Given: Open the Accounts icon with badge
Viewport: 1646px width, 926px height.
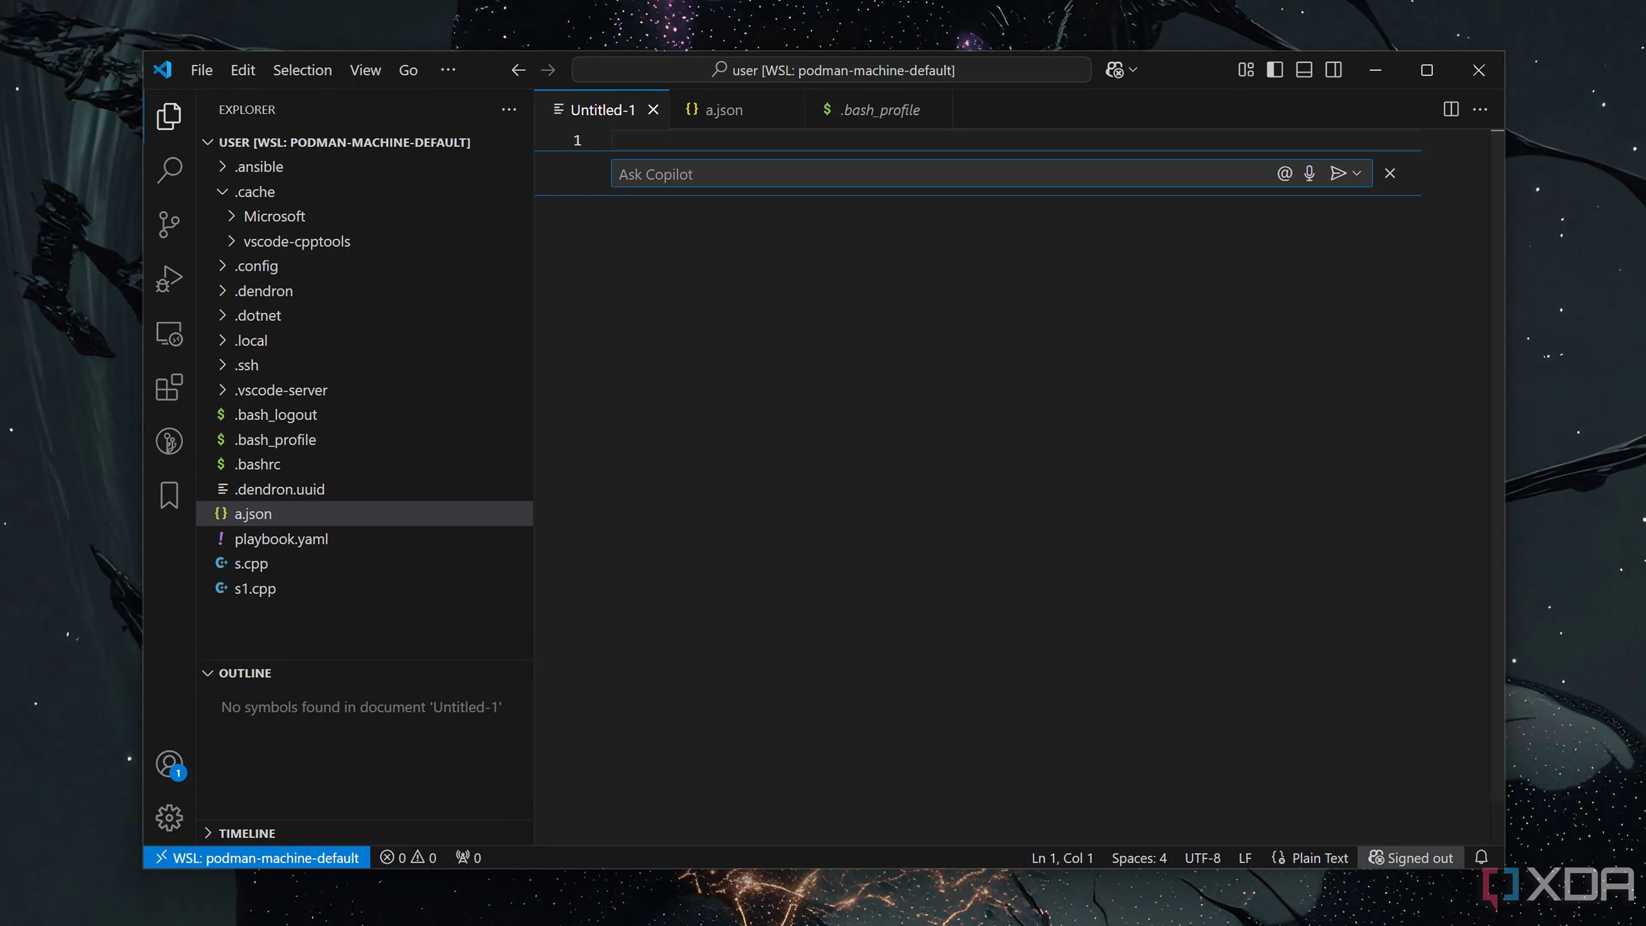Looking at the screenshot, I should [170, 765].
